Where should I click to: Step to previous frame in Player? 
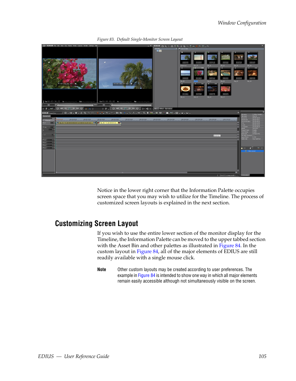[x=65, y=109]
